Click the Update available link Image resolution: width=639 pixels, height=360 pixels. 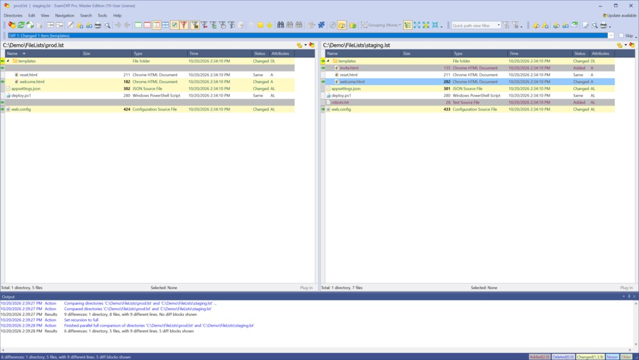[619, 15]
